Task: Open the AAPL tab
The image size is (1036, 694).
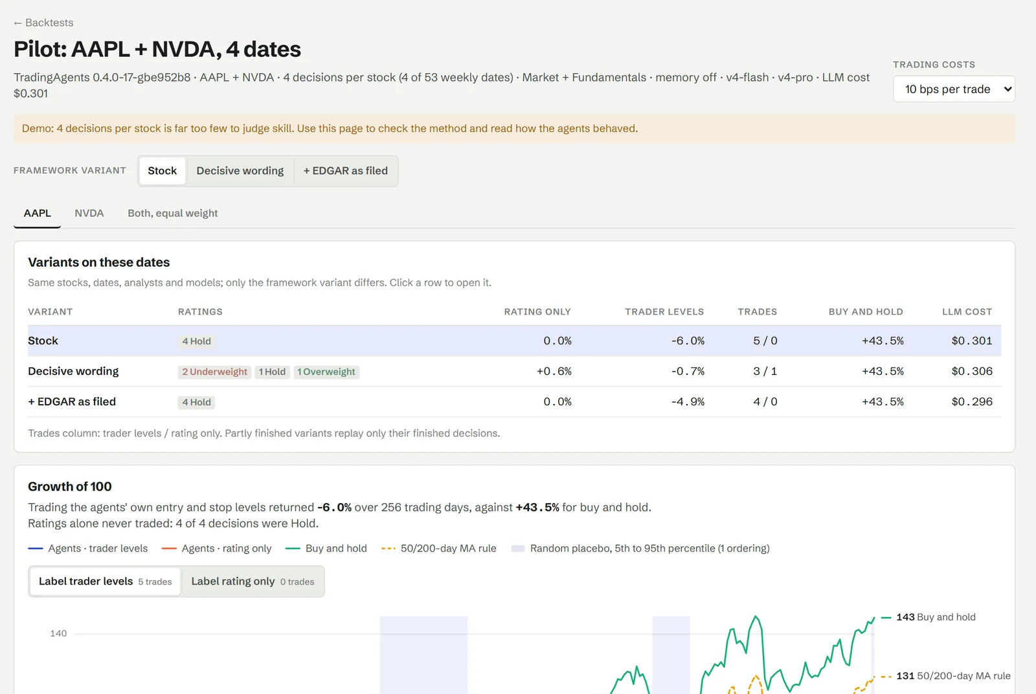Action: (38, 213)
